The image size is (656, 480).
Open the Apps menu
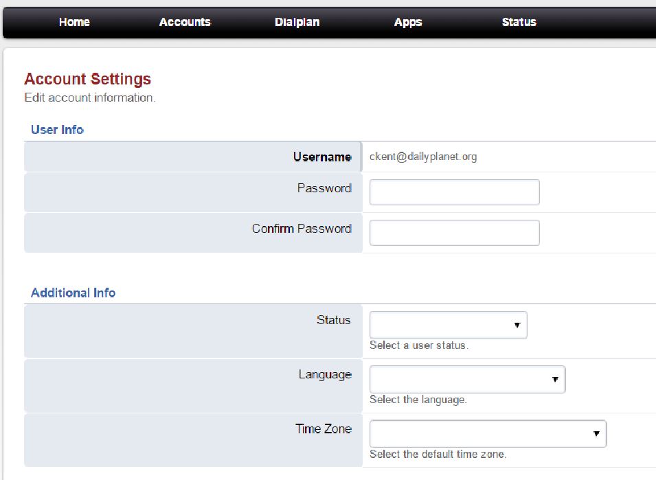click(x=408, y=22)
